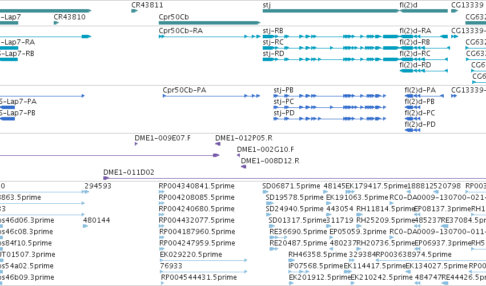Select the RH46358.5prime EST label
Image resolution: width=486 pixels, height=286 pixels.
(x=318, y=255)
